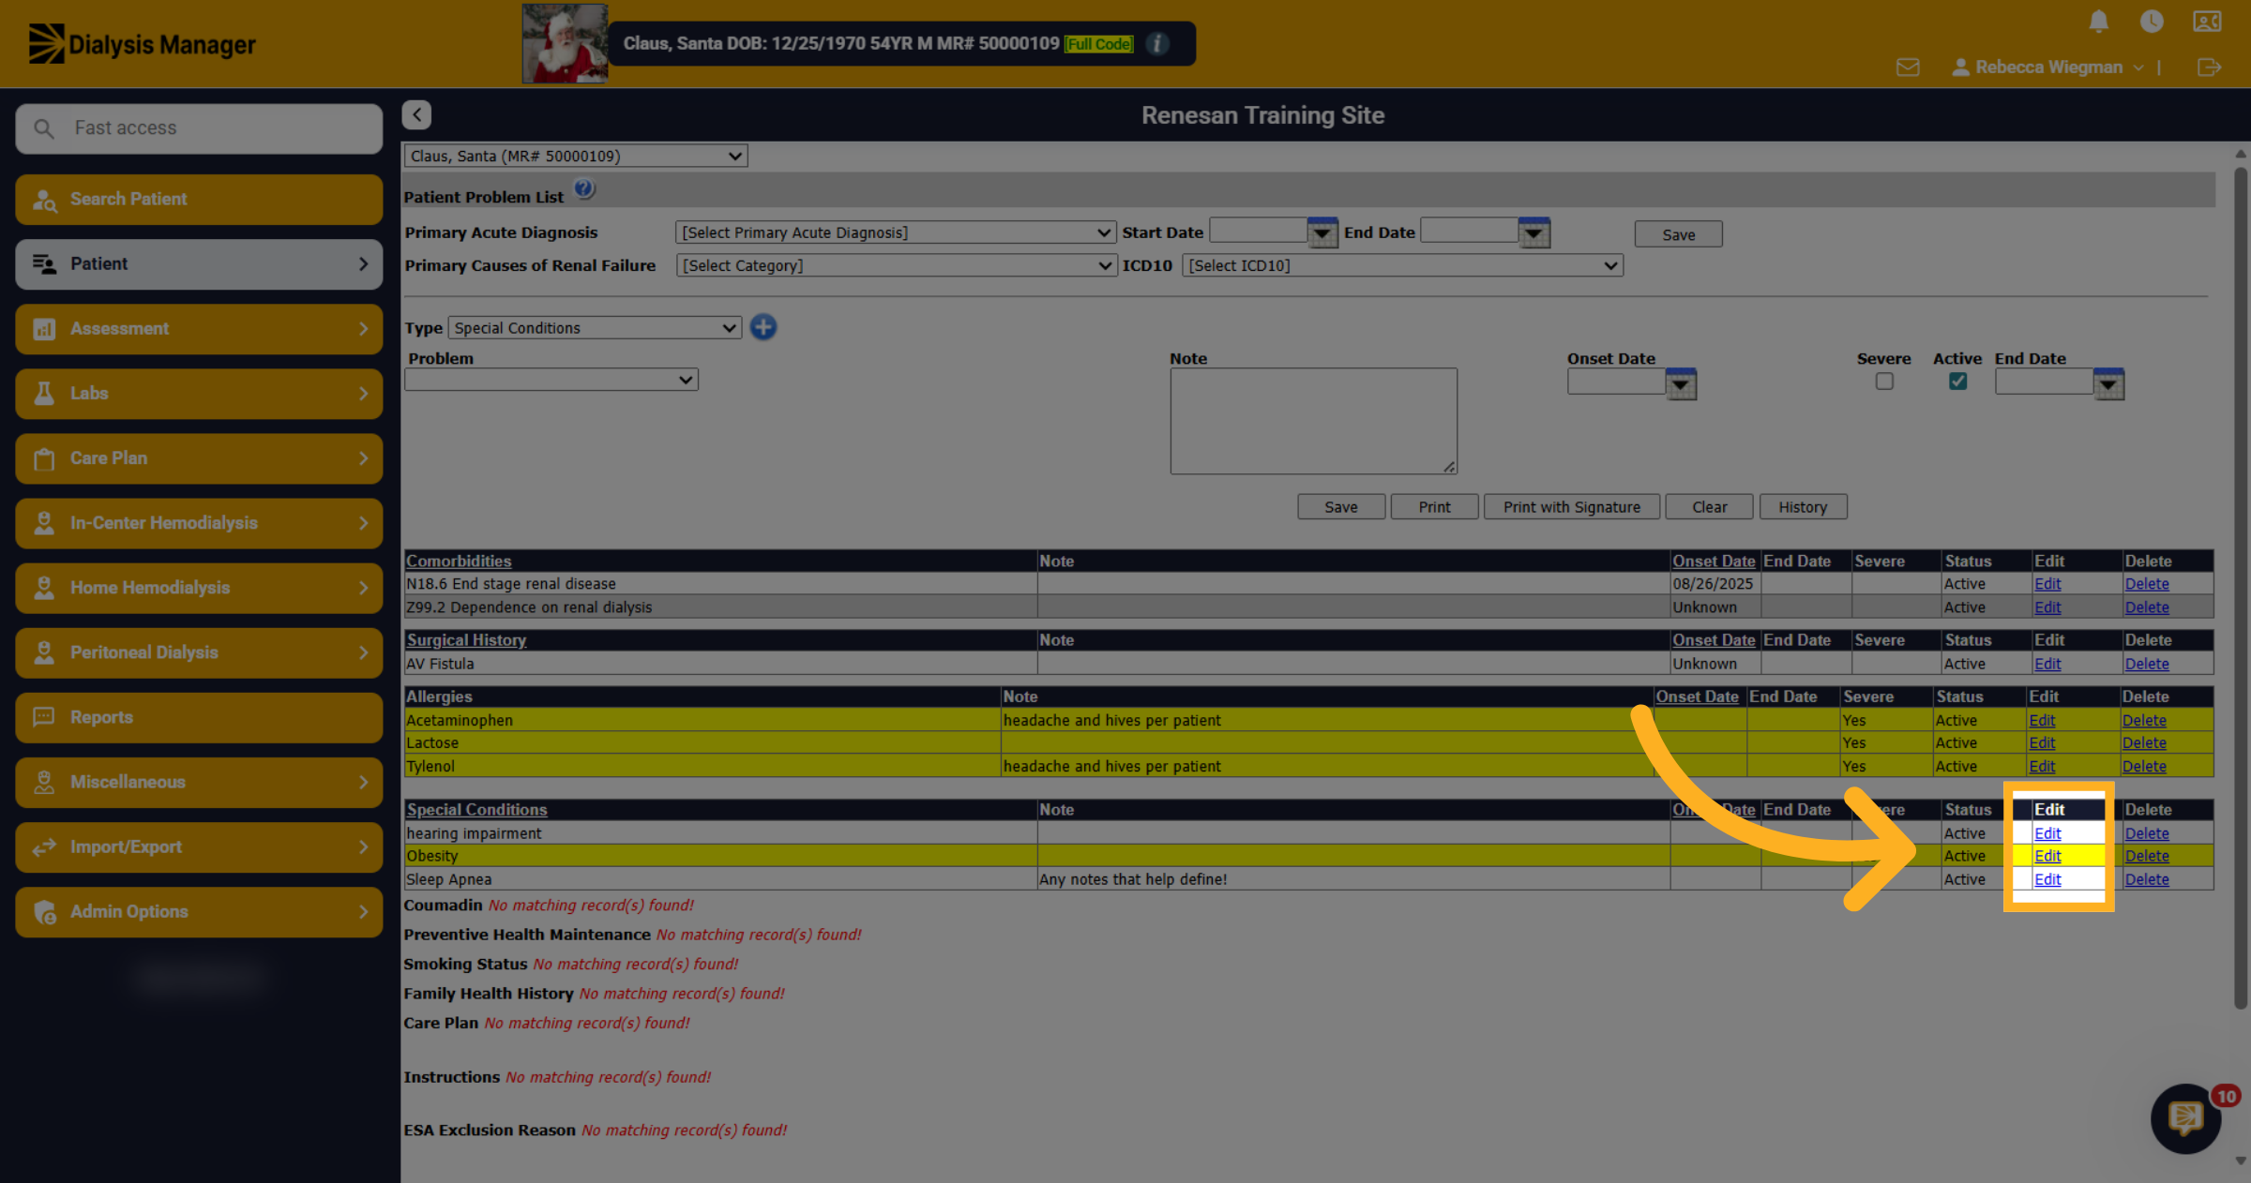Open the patient selector dropdown Claus, Santa
Viewport: 2251px width, 1183px height.
tap(576, 157)
